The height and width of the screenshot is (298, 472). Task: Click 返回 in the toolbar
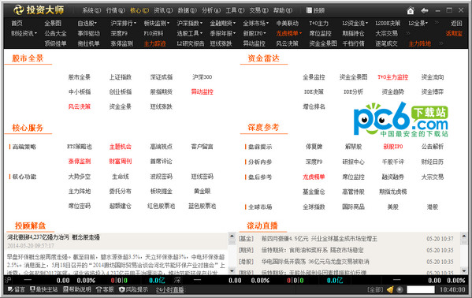click(x=456, y=23)
